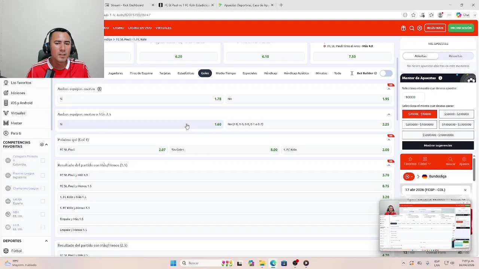
Task: Click the Bet Builder info icon
Action: coord(375,73)
